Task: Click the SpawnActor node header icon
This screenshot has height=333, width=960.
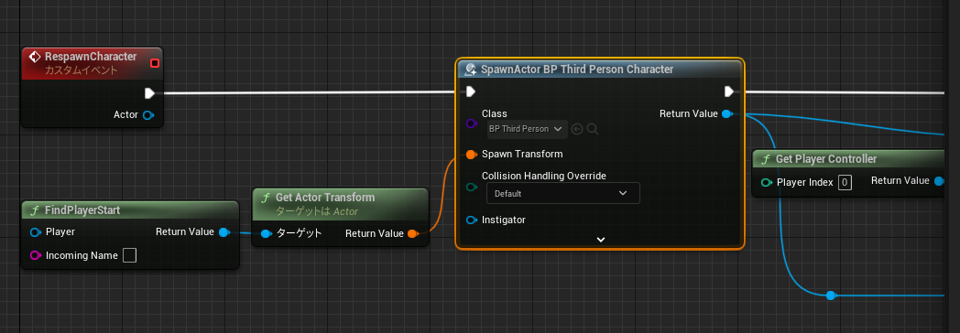Action: pos(471,70)
